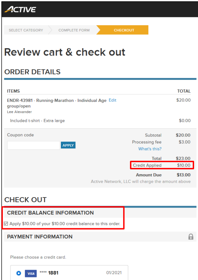Screen dimensions: 198x280
Task: Click the Checkout step tab
Action: 124,30
